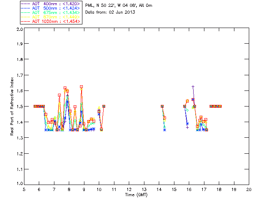The image size is (256, 205).
Task: Click the x-axis tick label 16
Action: 189,190
